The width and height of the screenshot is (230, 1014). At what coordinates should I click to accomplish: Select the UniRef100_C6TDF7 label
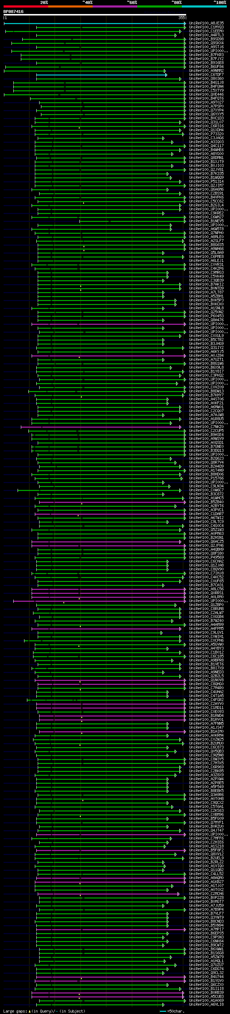point(206,74)
